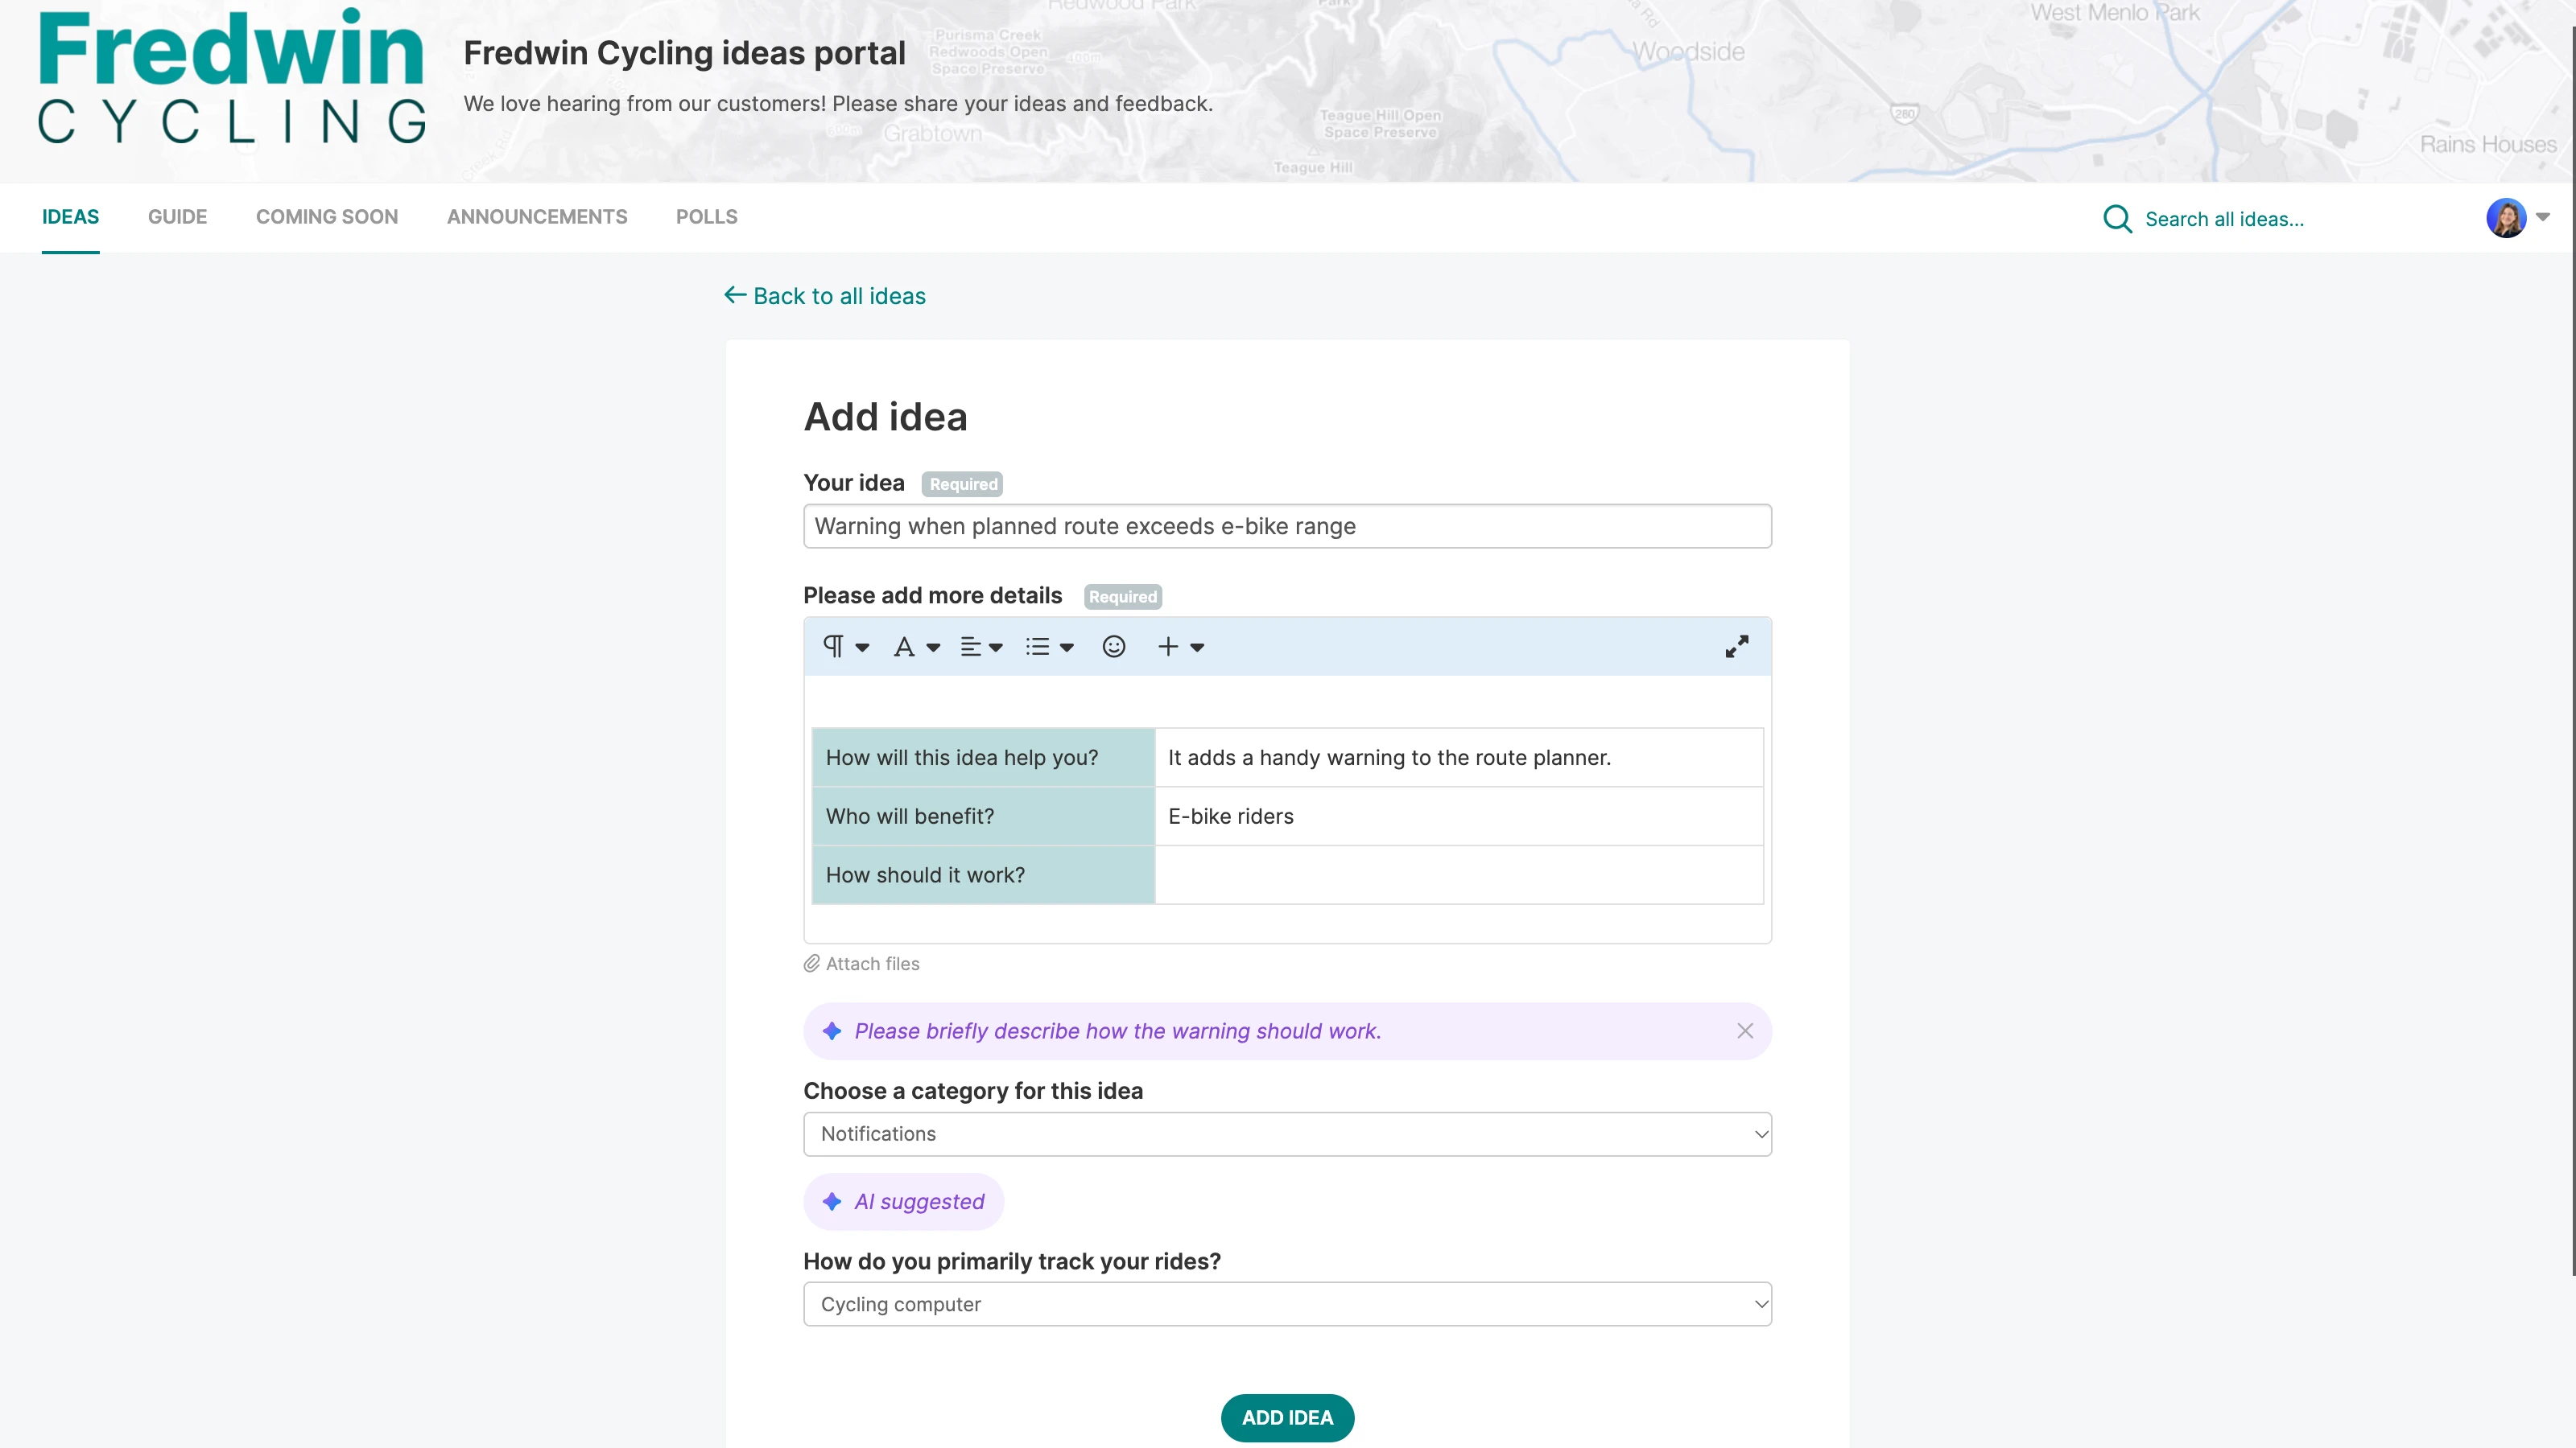2576x1448 pixels.
Task: Open the Polls tab
Action: (x=707, y=217)
